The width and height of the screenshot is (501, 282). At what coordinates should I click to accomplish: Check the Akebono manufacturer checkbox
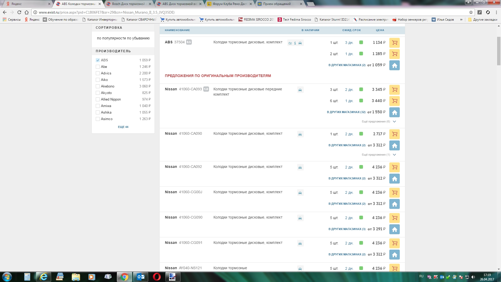tap(98, 86)
